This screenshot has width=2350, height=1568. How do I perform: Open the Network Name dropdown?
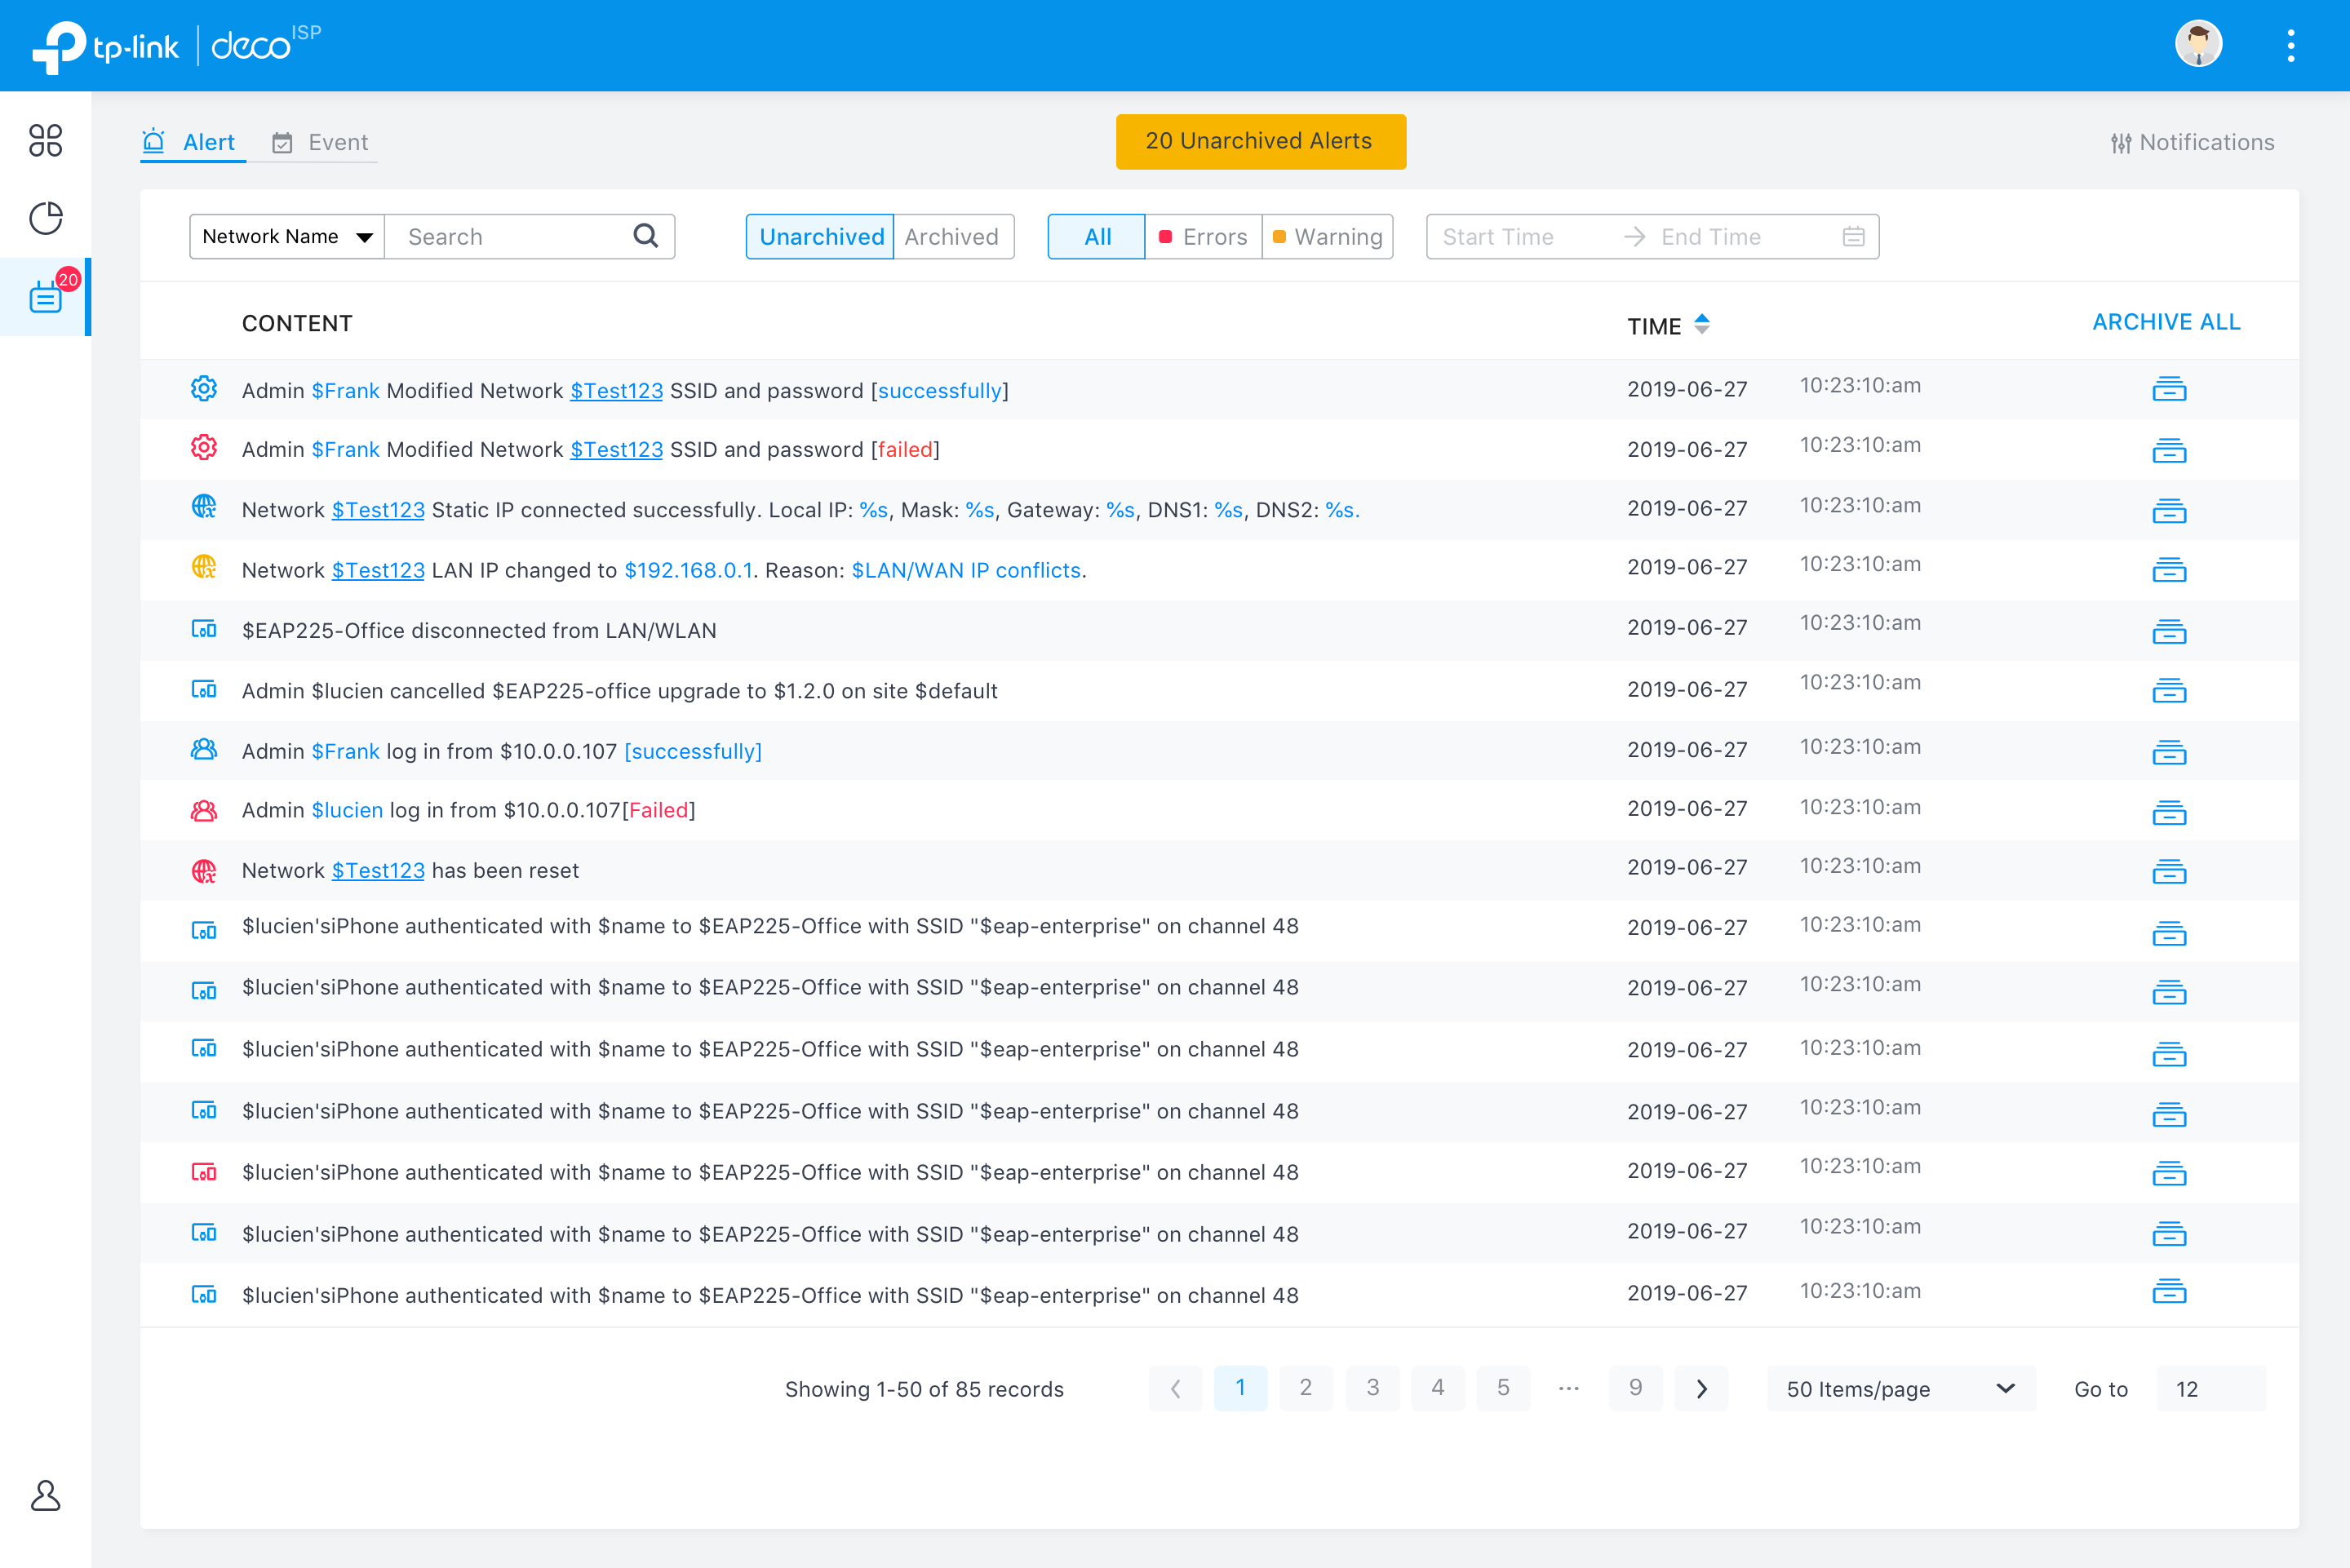tap(287, 237)
